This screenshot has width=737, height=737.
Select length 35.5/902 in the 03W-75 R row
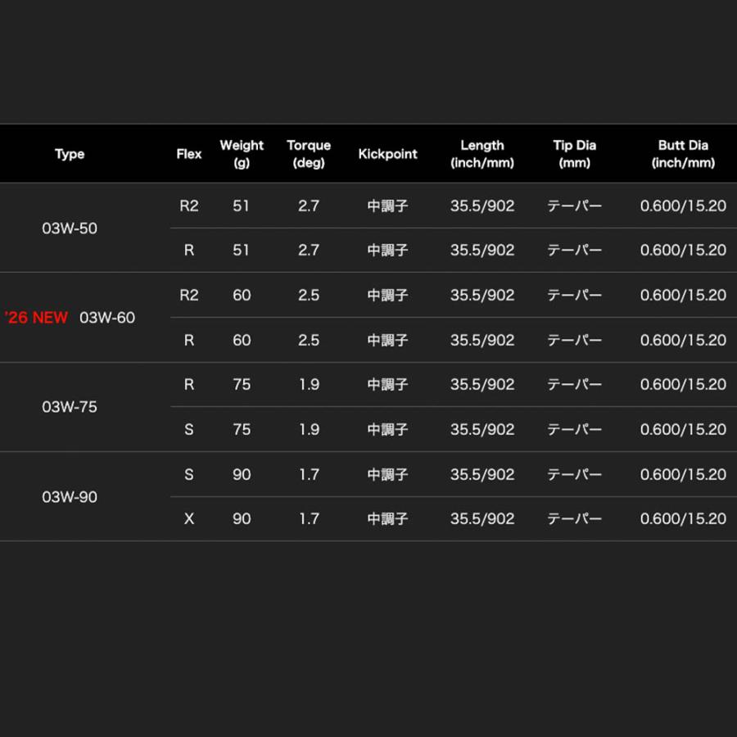[x=482, y=385]
